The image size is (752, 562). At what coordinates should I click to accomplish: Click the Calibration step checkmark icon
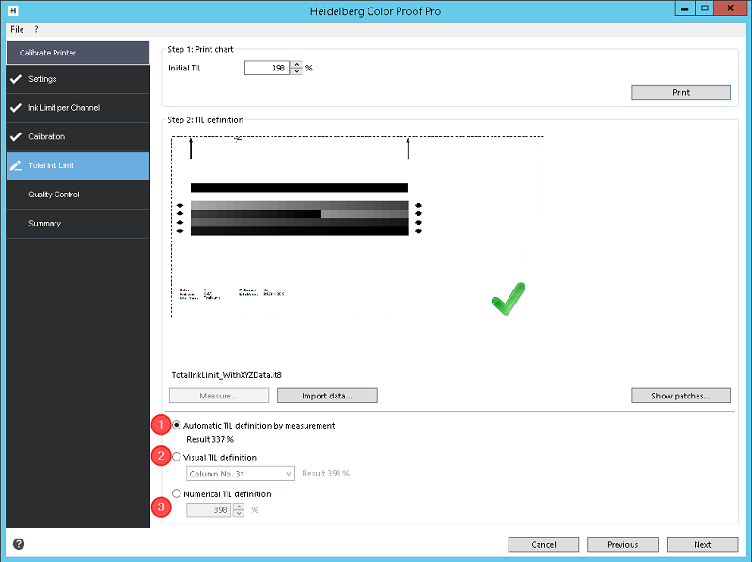(16, 136)
